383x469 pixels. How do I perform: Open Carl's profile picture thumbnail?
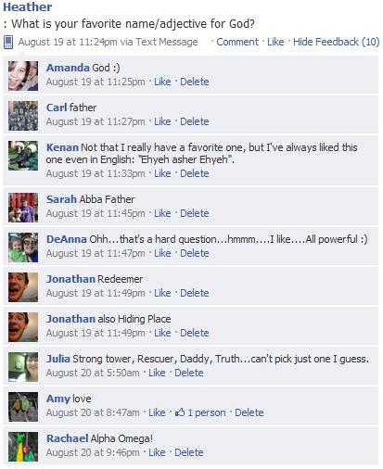click(23, 116)
